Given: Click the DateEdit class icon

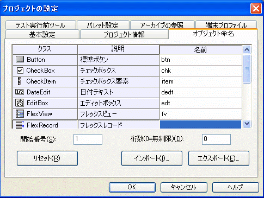Looking at the screenshot, I should pyautogui.click(x=20, y=92).
